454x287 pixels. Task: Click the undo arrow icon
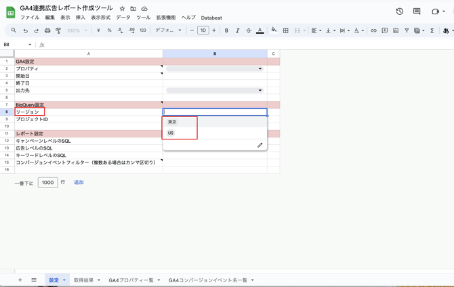tap(26, 30)
